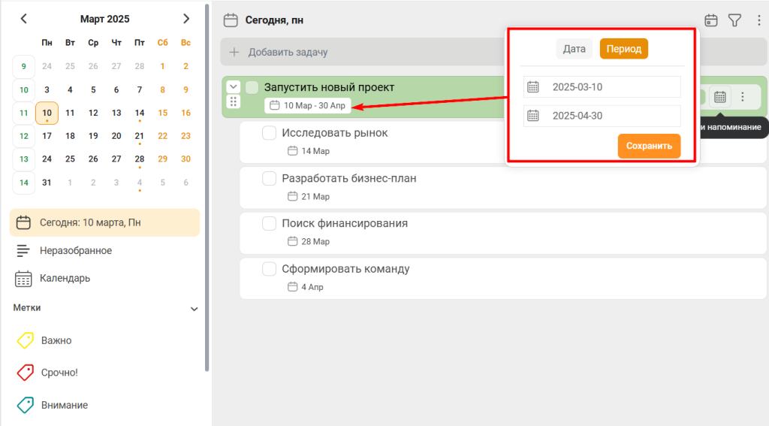
Task: Mark Разработать бизнес-план as done
Action: click(269, 179)
